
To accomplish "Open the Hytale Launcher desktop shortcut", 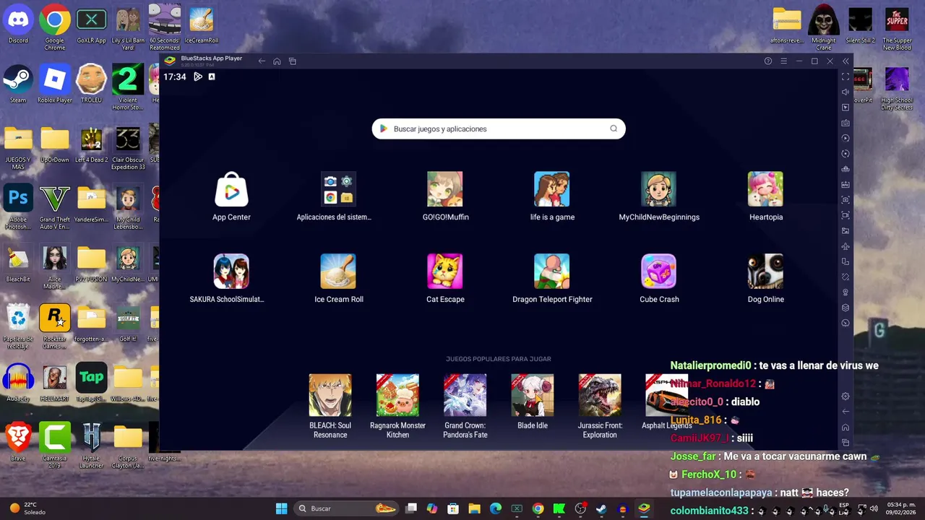I will (x=91, y=446).
